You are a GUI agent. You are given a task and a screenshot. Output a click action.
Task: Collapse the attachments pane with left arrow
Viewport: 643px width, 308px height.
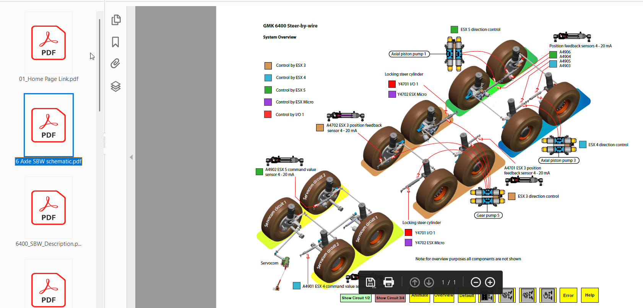pyautogui.click(x=131, y=157)
